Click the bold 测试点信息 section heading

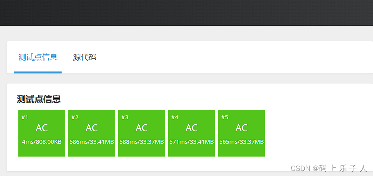pyautogui.click(x=39, y=99)
